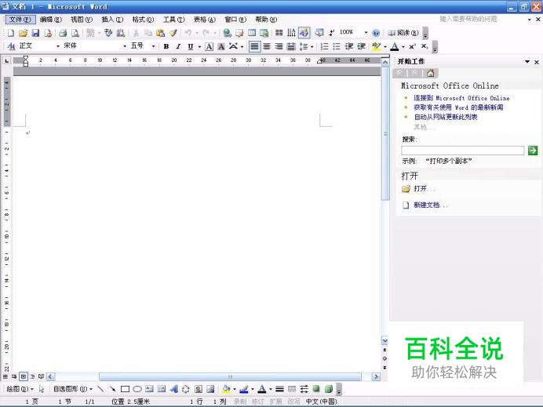Screen dimensions: 543x407
Task: Select the Arrow drawing tool
Action: point(112,389)
